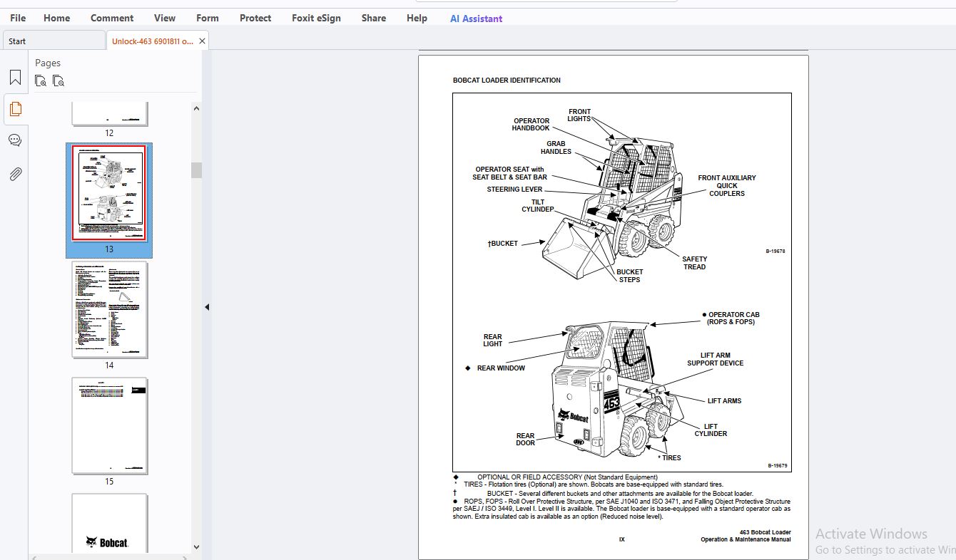Open the Share ribbon tab
Image resolution: width=956 pixels, height=560 pixels.
374,18
